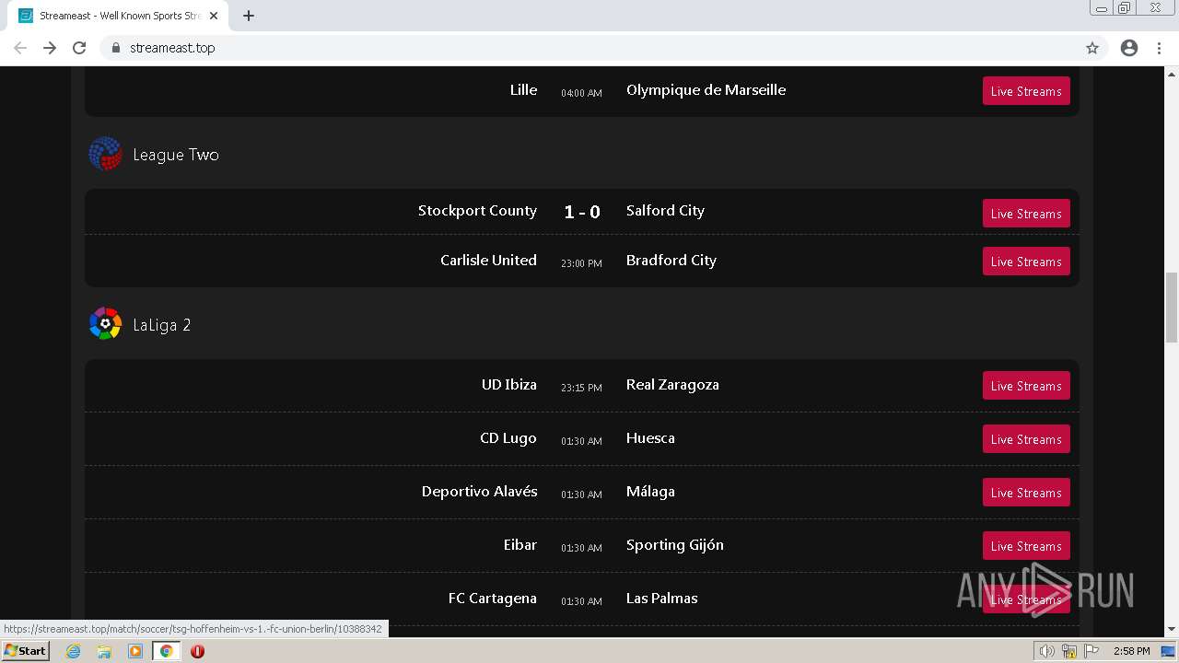Click the scrollbar up arrow
The height and width of the screenshot is (663, 1179).
click(x=1172, y=73)
